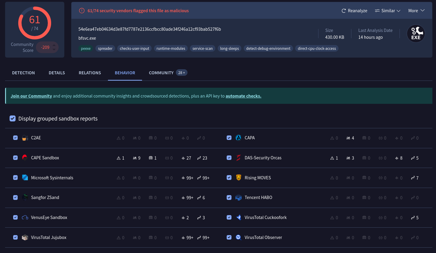436x253 pixels.
Task: Click the VirusTotal Observer logo icon
Action: click(238, 237)
